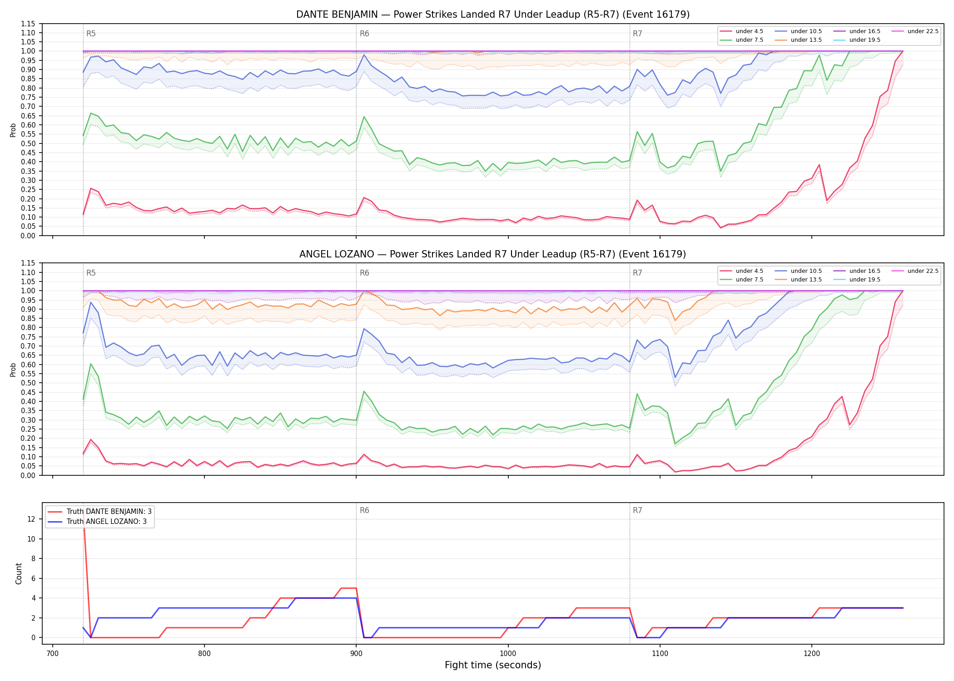Click the 8 tick on the Count axis
The image size is (954, 681).
pyautogui.click(x=33, y=558)
